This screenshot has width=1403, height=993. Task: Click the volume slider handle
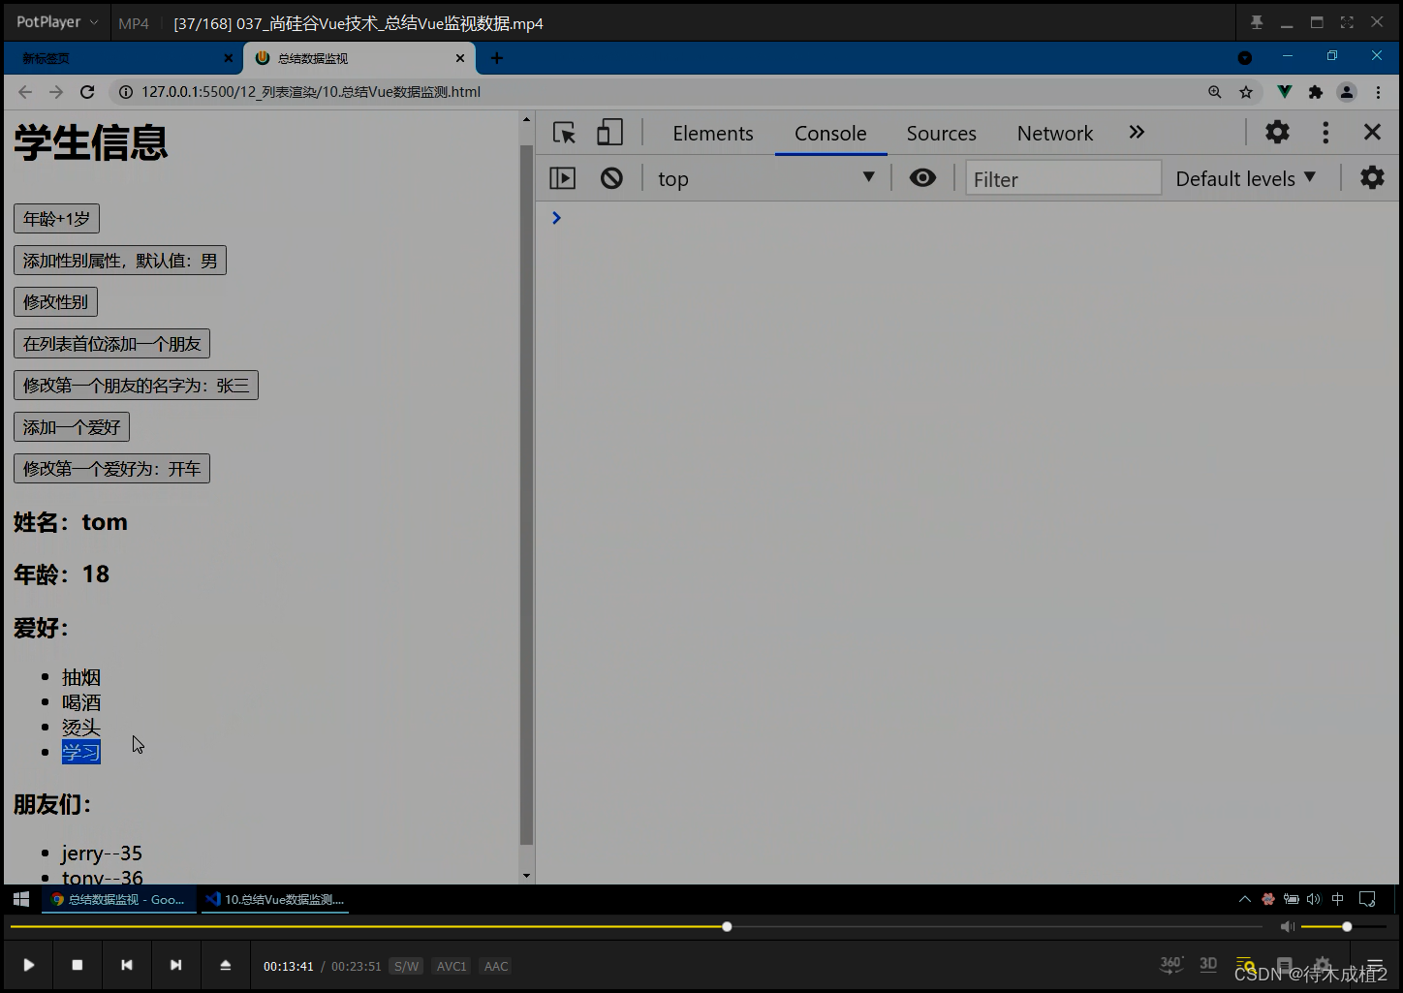point(1347,927)
